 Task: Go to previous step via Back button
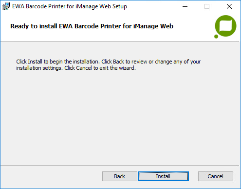point(120,176)
